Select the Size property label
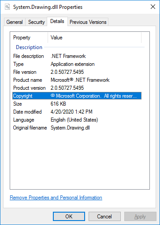The width and height of the screenshot is (160, 225). click(18, 104)
